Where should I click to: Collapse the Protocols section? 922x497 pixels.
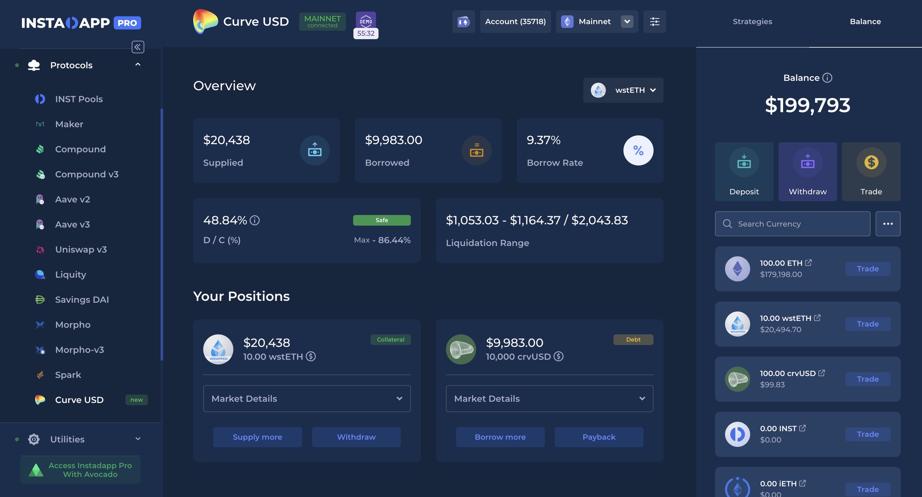138,65
